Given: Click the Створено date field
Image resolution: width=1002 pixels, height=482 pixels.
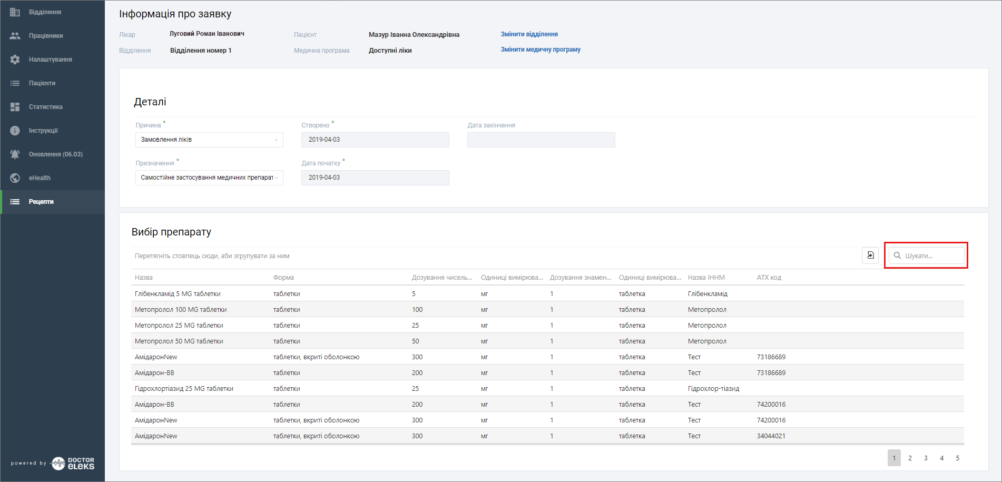Looking at the screenshot, I should 375,140.
